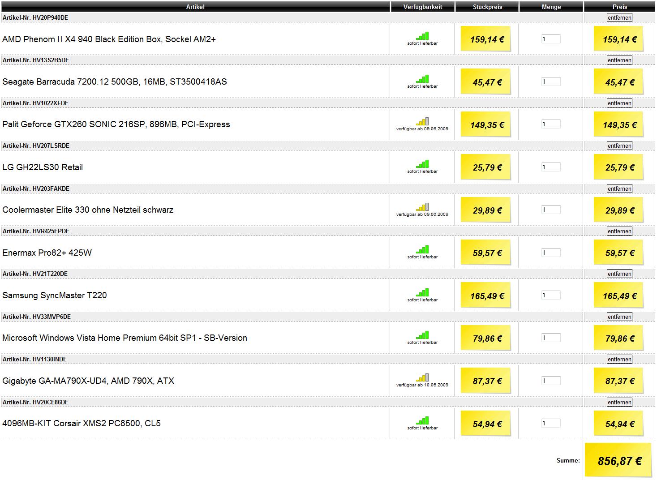
Task: Click the Artikel column header
Action: point(195,7)
